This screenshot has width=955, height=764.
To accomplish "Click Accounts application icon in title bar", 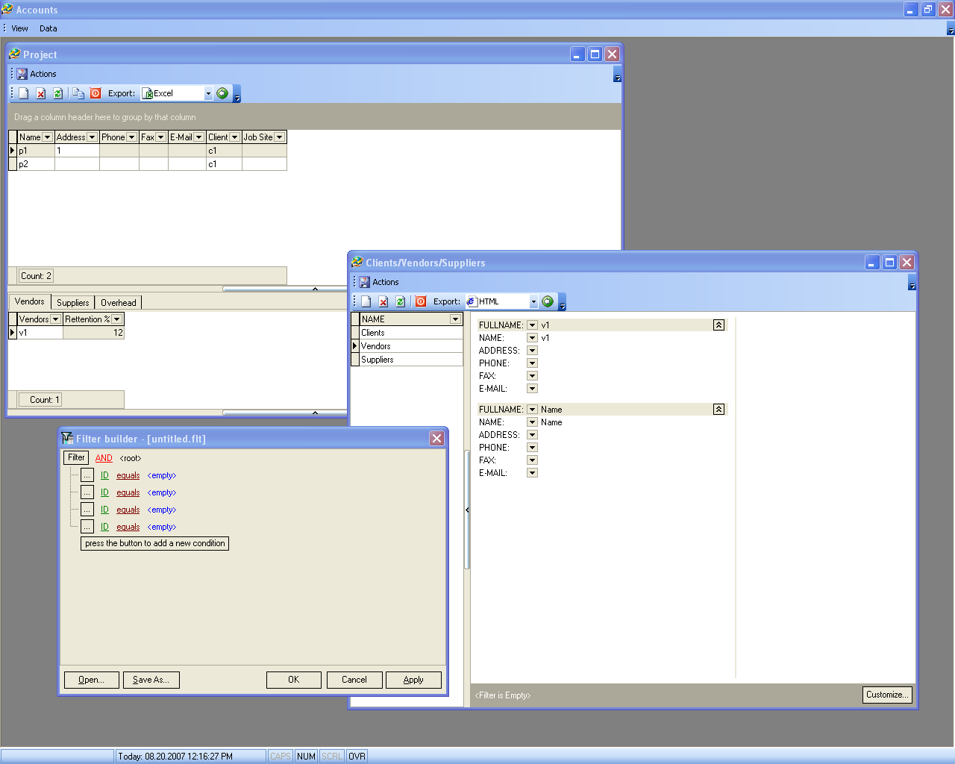I will coord(7,10).
